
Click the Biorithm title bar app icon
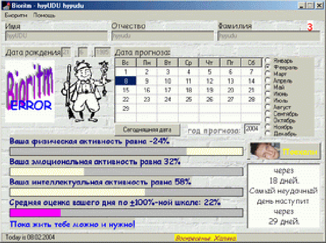click(5, 5)
